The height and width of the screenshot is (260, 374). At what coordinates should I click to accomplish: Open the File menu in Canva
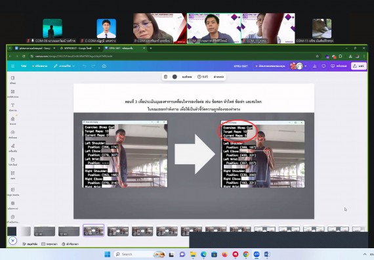pos(24,66)
